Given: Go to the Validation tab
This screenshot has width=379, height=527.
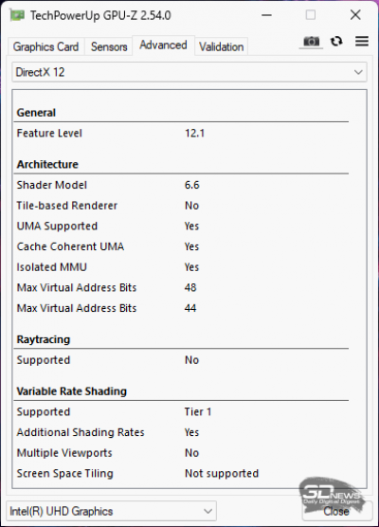Looking at the screenshot, I should [x=221, y=46].
